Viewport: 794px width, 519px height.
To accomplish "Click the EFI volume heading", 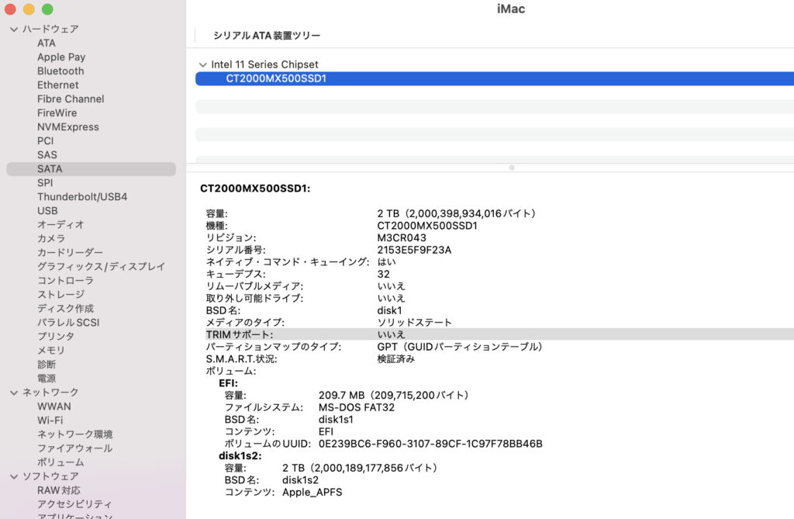I will click(229, 383).
